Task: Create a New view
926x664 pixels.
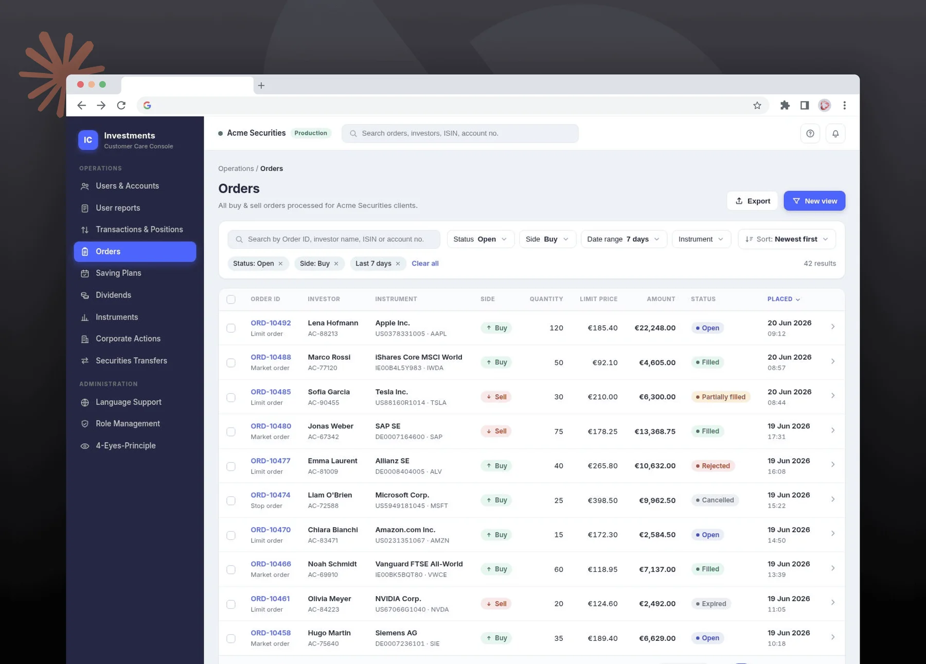Action: click(x=814, y=201)
